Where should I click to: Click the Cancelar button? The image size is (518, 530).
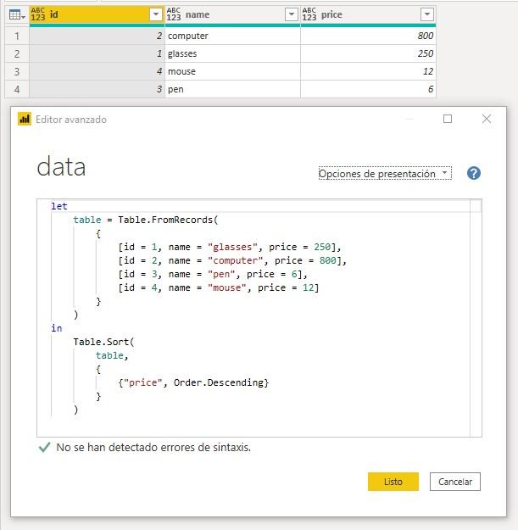pyautogui.click(x=454, y=482)
